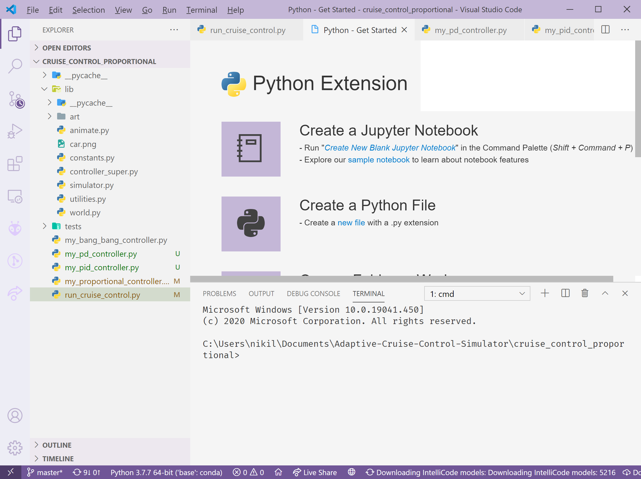Switch to the Output panel tab
Image resolution: width=641 pixels, height=479 pixels.
click(261, 294)
